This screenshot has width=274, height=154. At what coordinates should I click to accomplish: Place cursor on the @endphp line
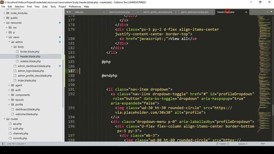[x=110, y=76]
